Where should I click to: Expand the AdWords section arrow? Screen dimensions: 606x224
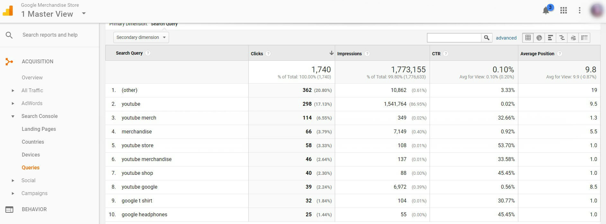pos(13,103)
